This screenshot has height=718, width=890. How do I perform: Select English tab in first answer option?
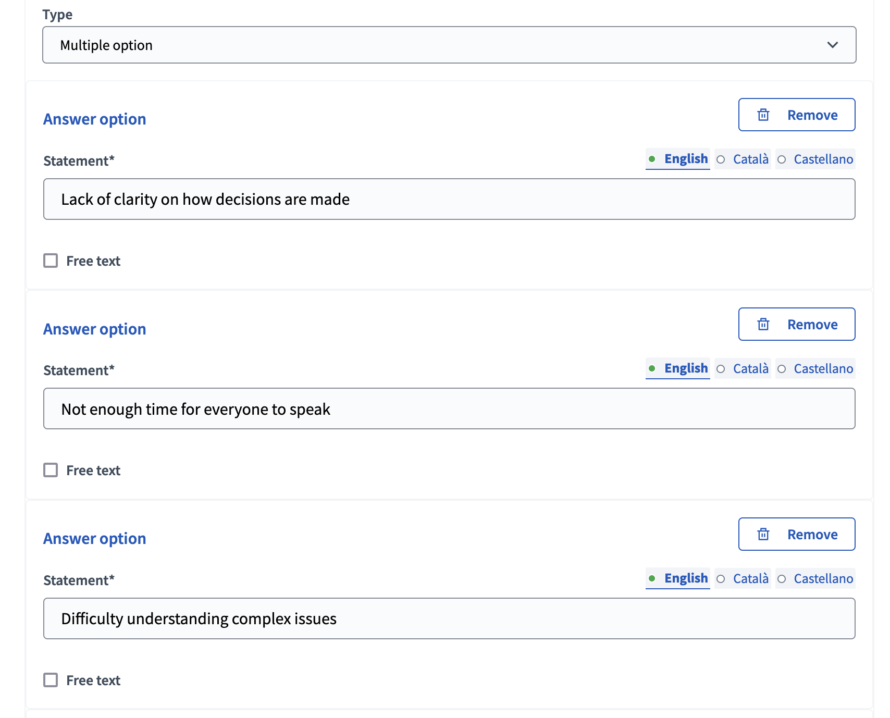pos(678,159)
